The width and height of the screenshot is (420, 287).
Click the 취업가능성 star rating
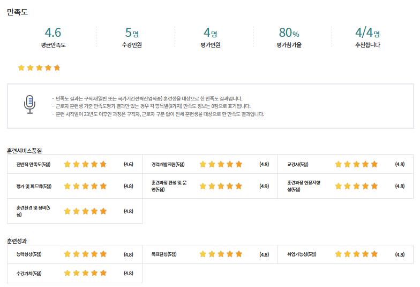tap(356, 254)
